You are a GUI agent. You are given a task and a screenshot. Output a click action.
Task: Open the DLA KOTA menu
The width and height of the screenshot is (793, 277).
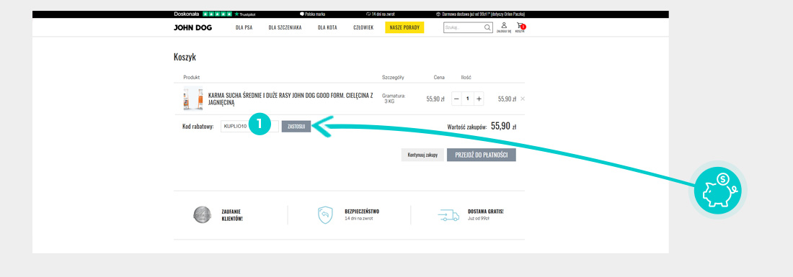[x=327, y=28]
